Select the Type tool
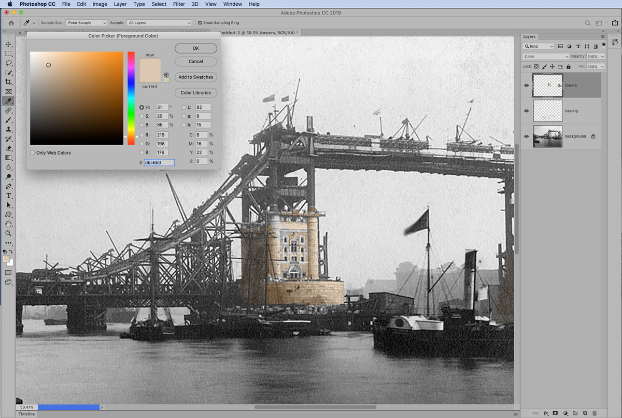 click(x=8, y=196)
